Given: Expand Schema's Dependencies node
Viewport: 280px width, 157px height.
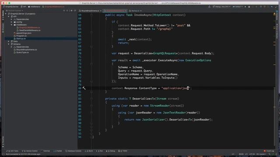Looking at the screenshot, I should click(11, 47).
